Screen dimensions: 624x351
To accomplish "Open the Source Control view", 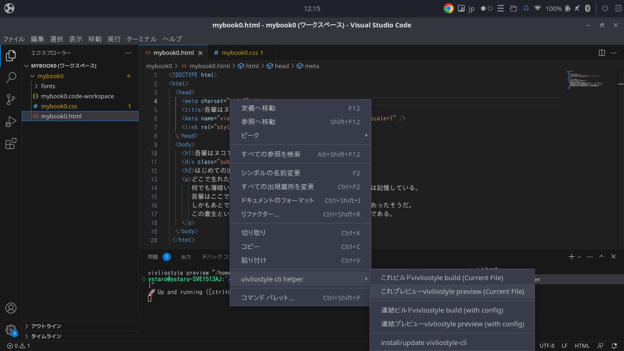I will click(x=11, y=100).
